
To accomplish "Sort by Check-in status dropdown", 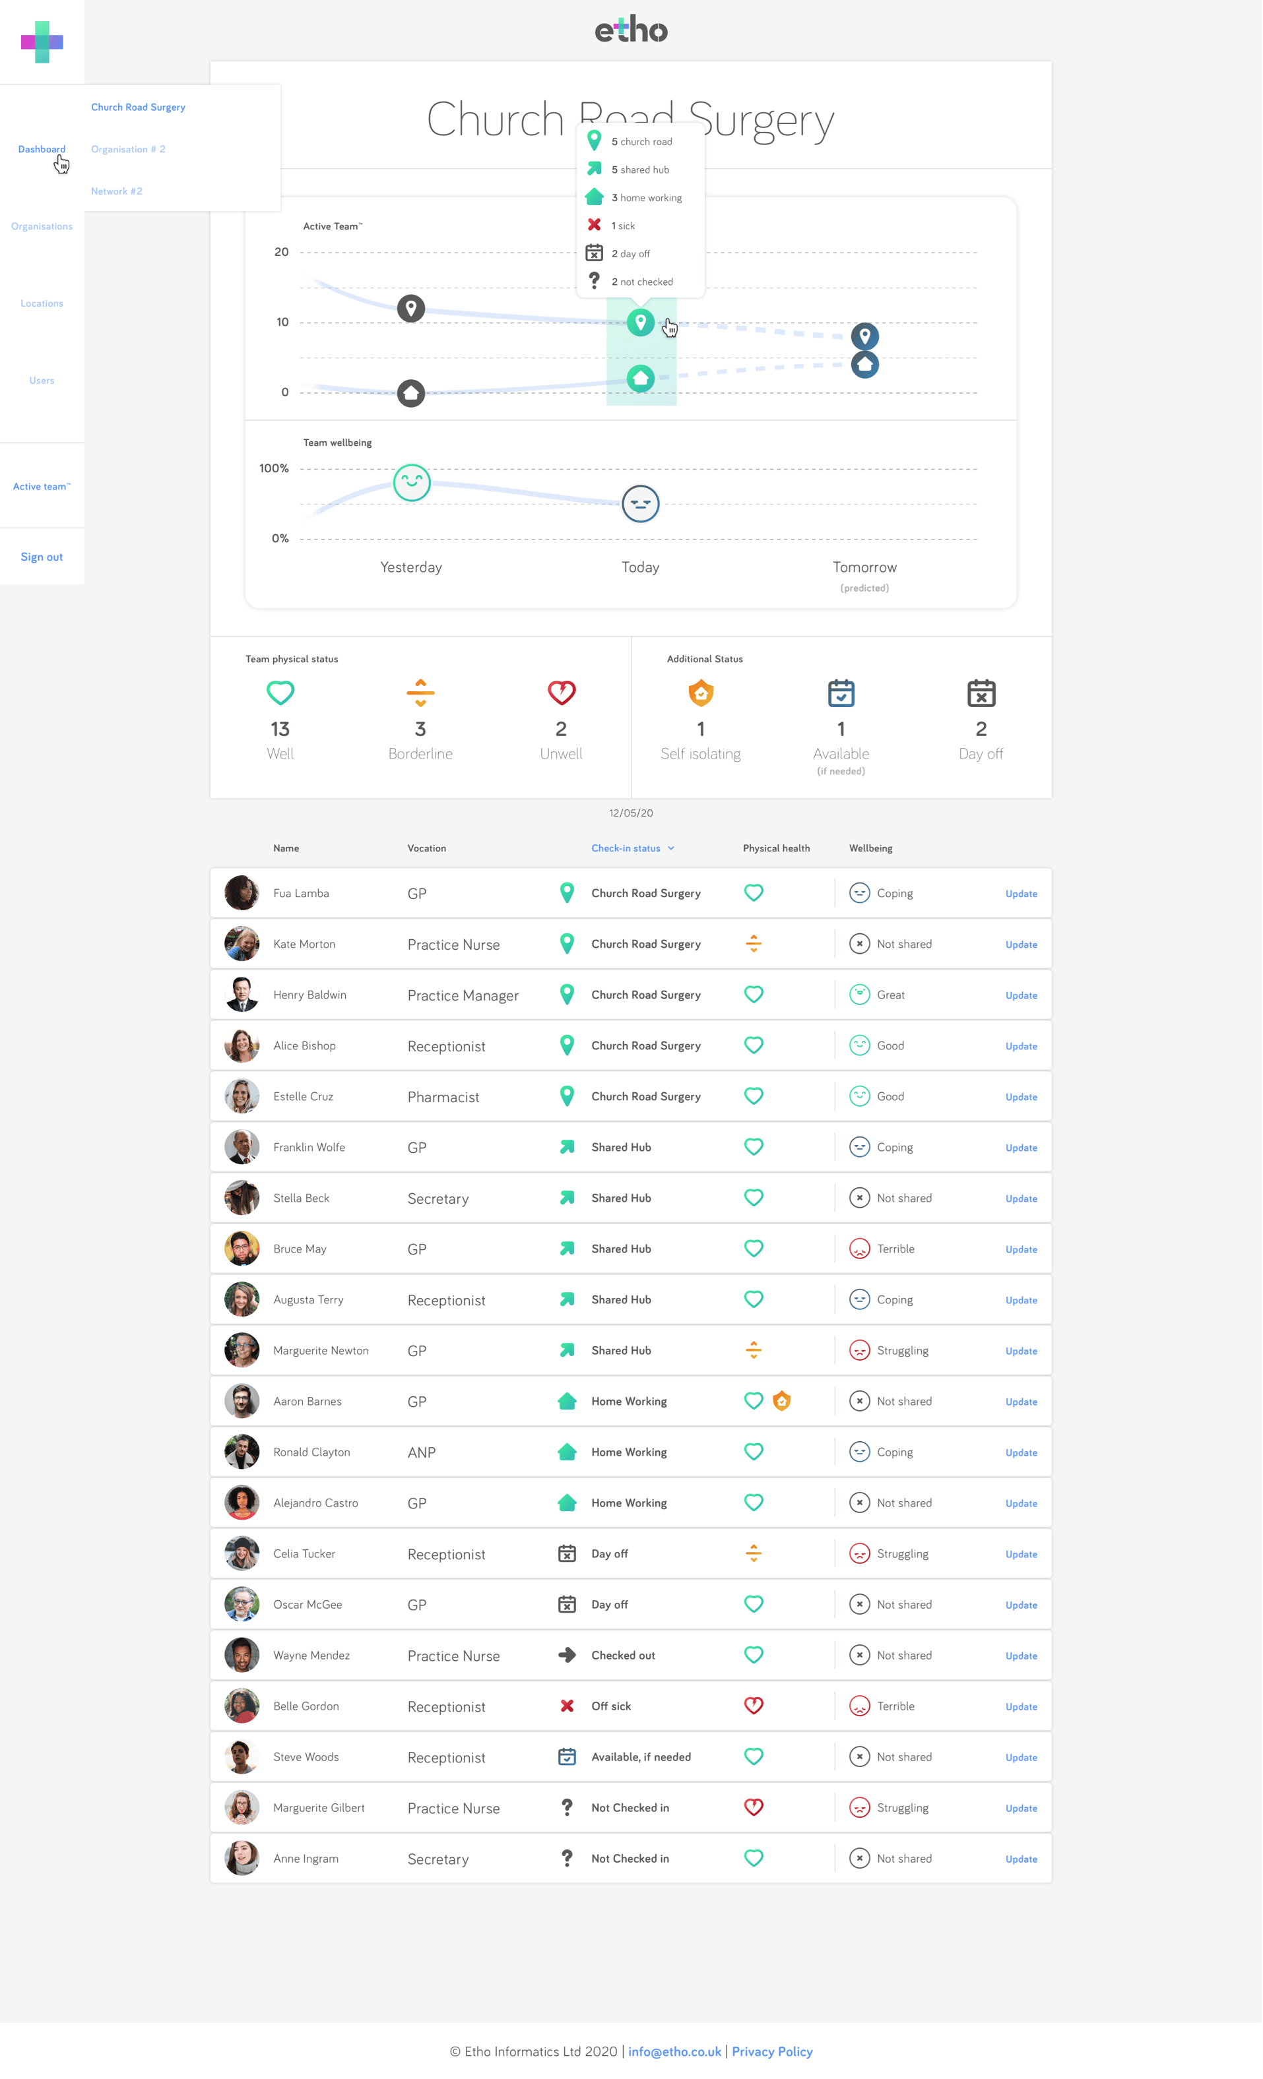I will 632,848.
